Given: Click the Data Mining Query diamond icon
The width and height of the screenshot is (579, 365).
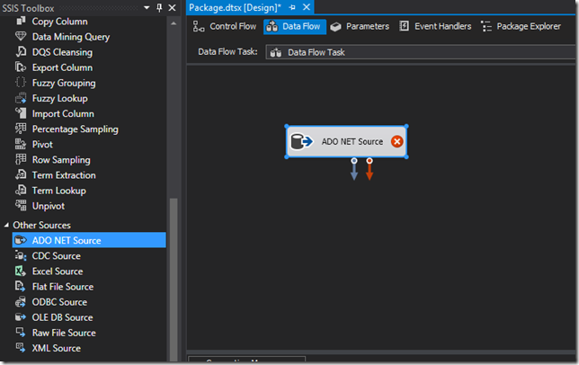Looking at the screenshot, I should click(21, 36).
